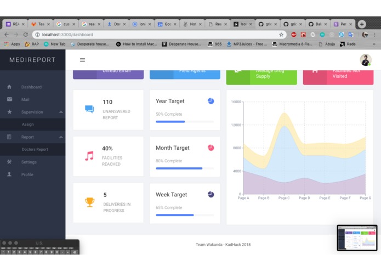Close the Per browser tab
Image resolution: width=381 pixels, height=271 pixels.
pos(350,24)
